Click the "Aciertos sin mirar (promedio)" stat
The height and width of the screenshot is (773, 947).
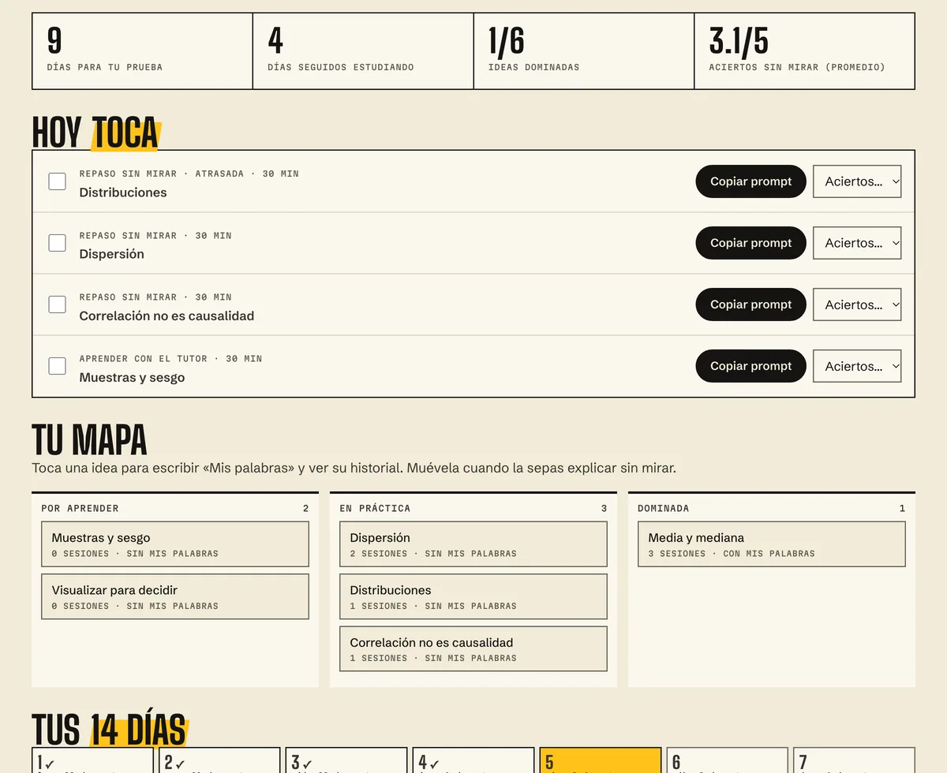click(x=805, y=51)
